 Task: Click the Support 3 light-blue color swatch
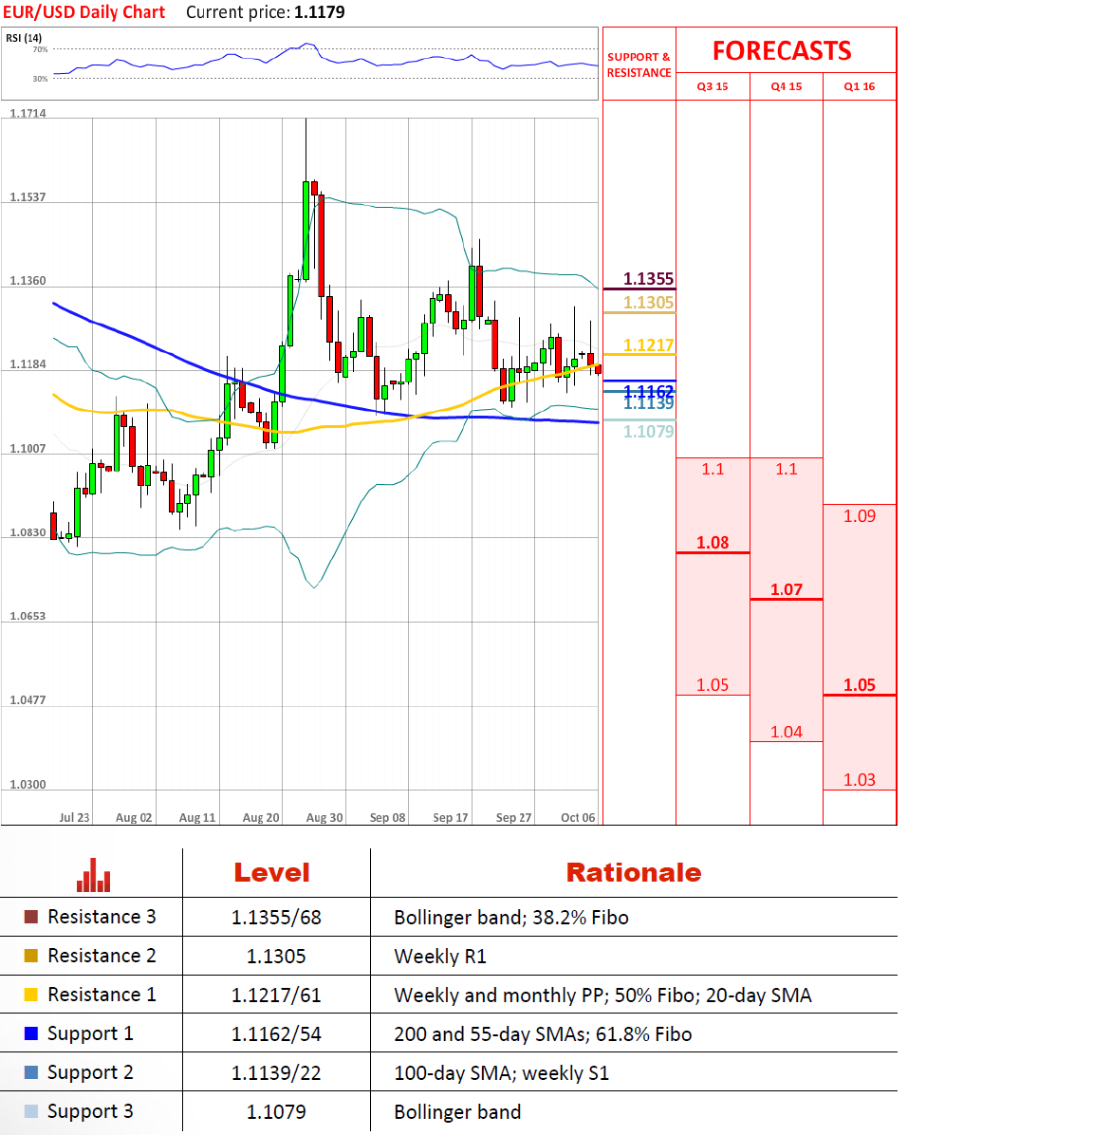31,1111
